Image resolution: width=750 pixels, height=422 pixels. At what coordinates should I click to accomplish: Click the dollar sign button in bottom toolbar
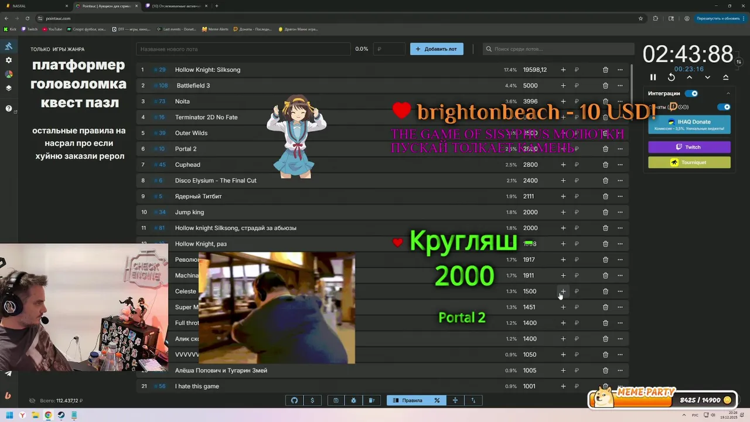point(312,400)
